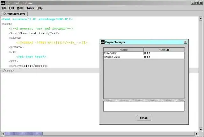This screenshot has width=204, height=137.
Task: Maximize the jsXe main window
Action: 197,3
